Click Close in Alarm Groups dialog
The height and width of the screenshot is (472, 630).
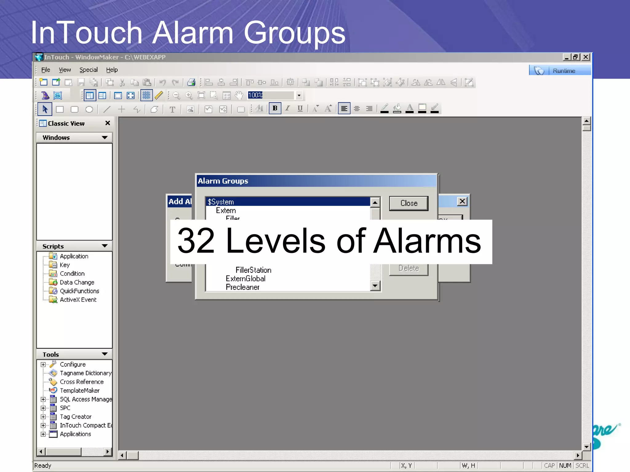tap(409, 203)
